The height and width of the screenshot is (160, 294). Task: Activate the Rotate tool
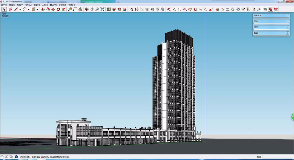(x=58, y=9)
